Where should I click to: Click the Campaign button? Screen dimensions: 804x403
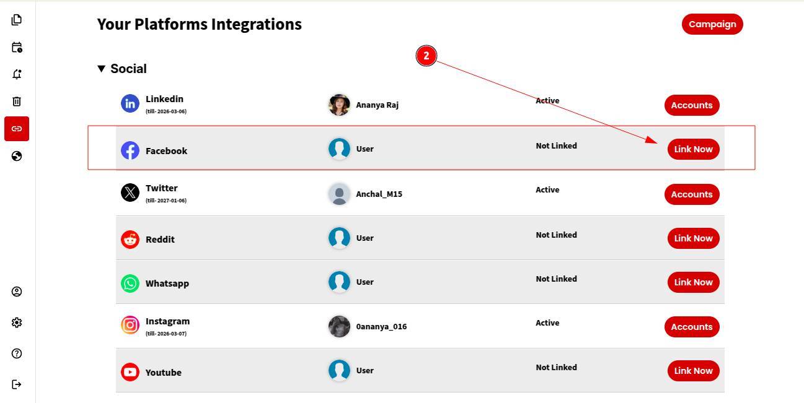pos(712,24)
